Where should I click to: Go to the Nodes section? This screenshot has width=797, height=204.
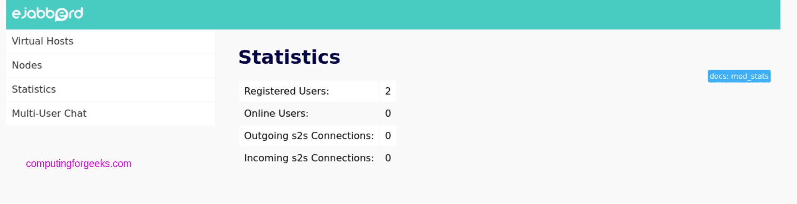pos(110,65)
